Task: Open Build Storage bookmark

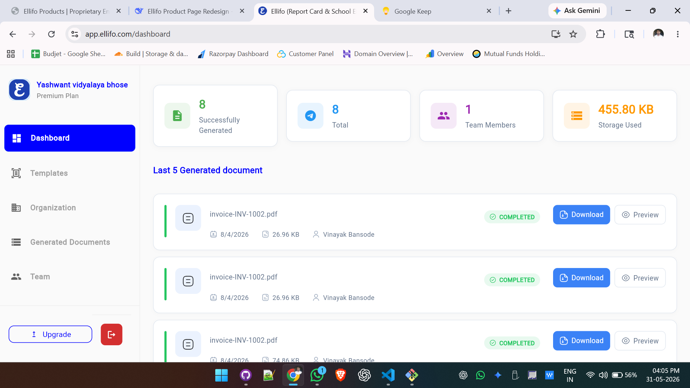Action: point(151,54)
